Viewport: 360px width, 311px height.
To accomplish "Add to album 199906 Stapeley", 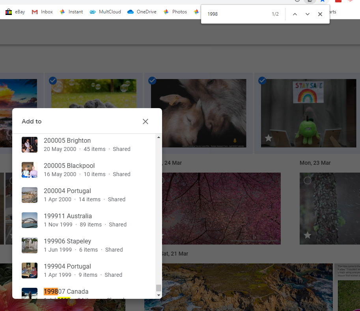I will coord(84,245).
